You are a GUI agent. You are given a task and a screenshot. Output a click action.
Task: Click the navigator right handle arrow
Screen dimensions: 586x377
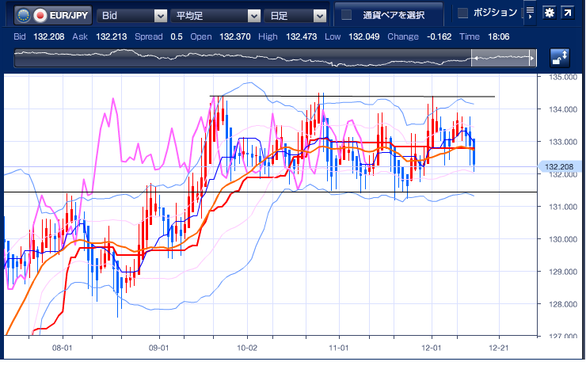click(532, 59)
